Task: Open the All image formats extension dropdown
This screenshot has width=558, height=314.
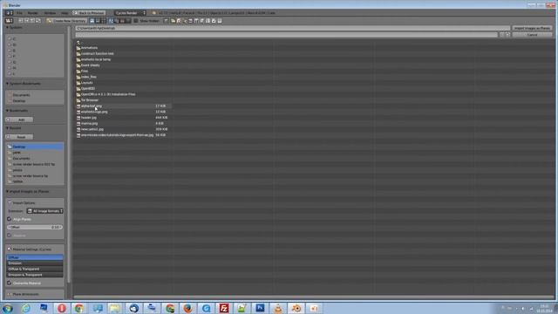Action: click(x=45, y=211)
